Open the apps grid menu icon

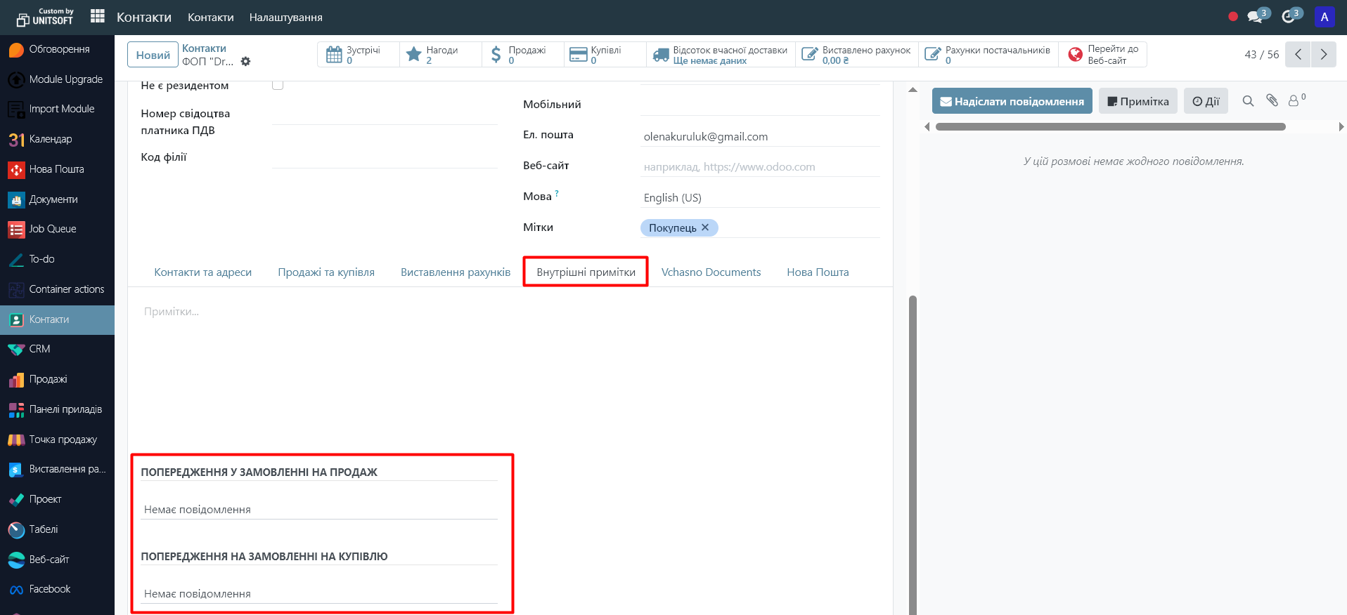98,16
